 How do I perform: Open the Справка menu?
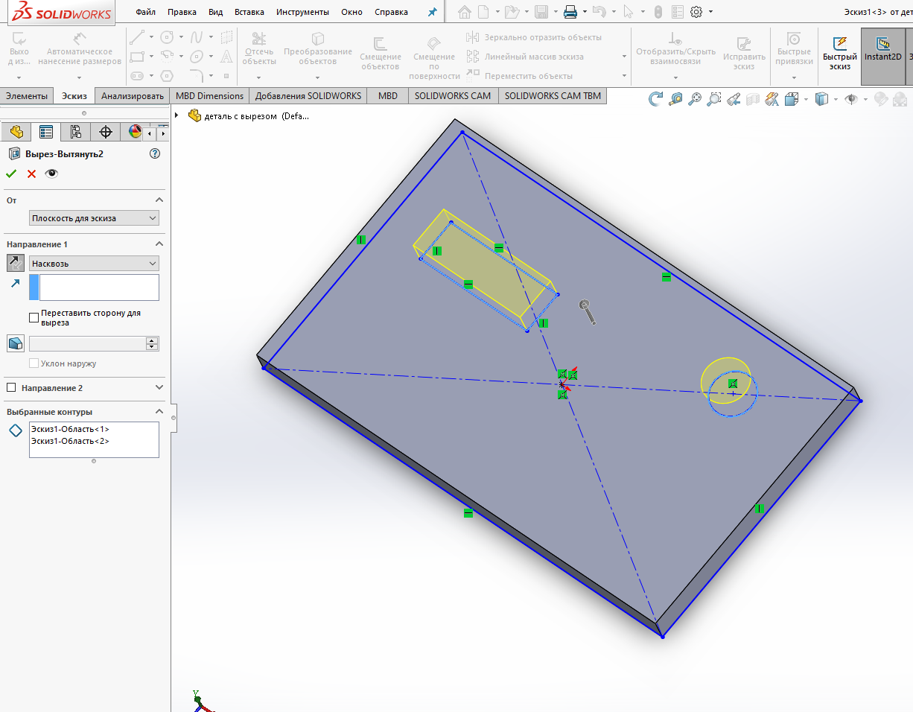coord(391,12)
